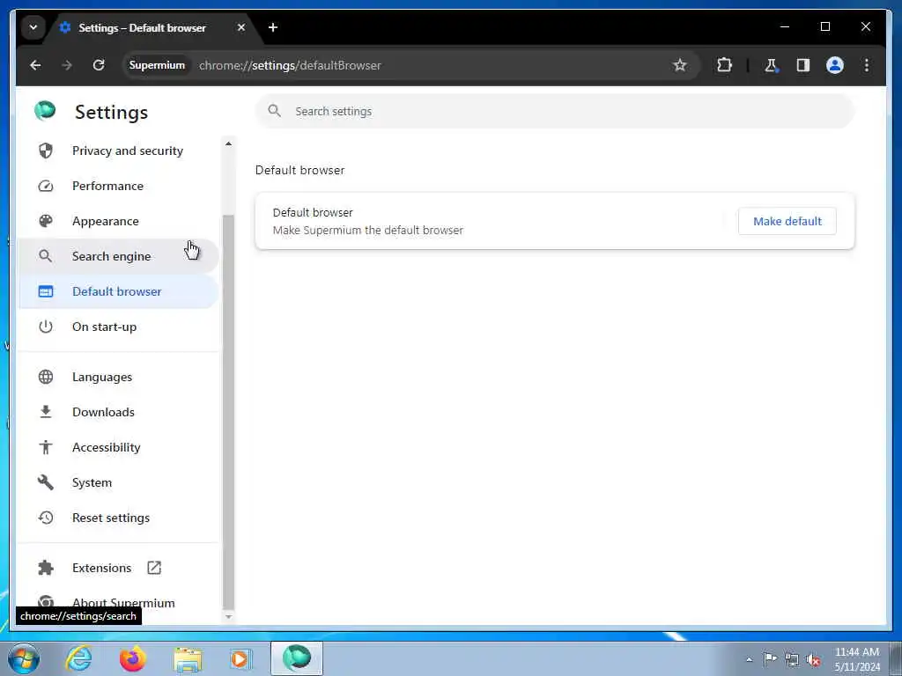Open Performance settings
Image resolution: width=902 pixels, height=676 pixels.
pyautogui.click(x=117, y=186)
